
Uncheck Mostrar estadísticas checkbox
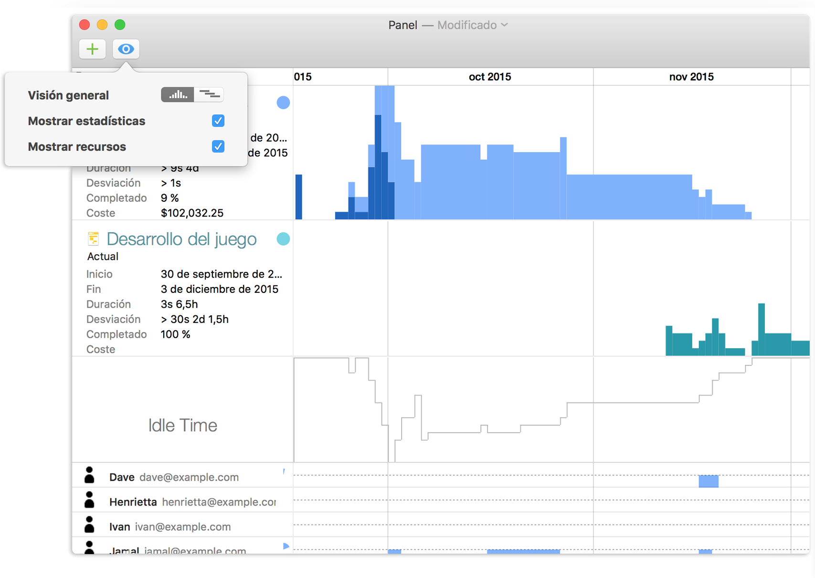click(218, 121)
